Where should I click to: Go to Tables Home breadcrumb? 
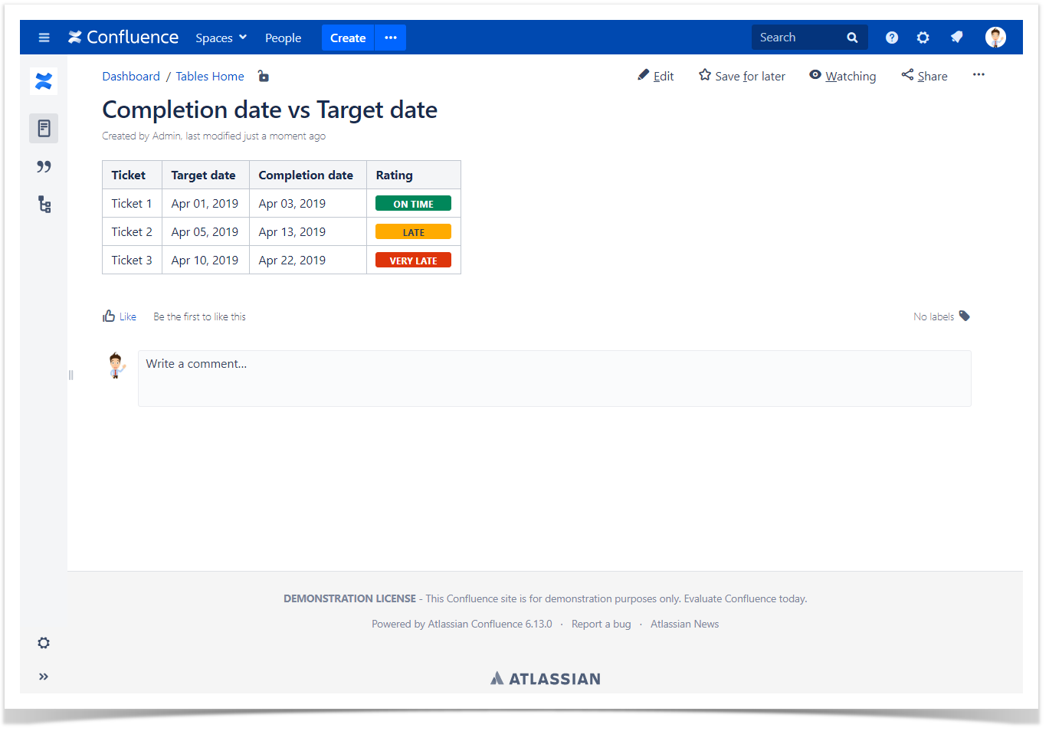(x=209, y=76)
